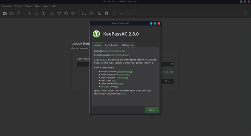Follow the TheZ3ro maintainer link
This screenshot has height=136, width=251.
pos(105,87)
